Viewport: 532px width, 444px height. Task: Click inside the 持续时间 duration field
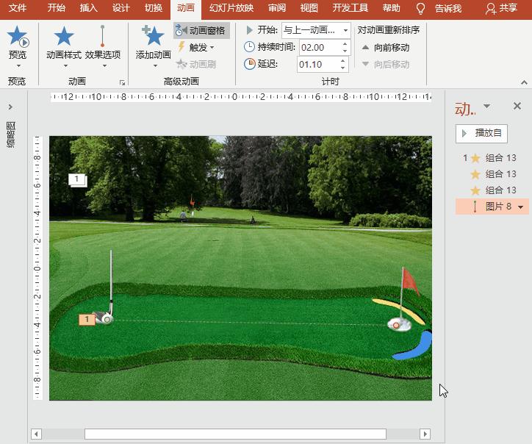pyautogui.click(x=320, y=47)
